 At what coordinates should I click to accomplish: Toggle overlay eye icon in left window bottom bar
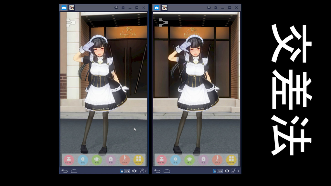coord(134,171)
